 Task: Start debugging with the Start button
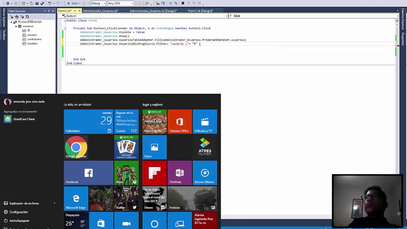click(x=72, y=3)
